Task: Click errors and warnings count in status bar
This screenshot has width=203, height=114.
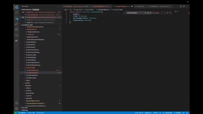Action: (40, 113)
